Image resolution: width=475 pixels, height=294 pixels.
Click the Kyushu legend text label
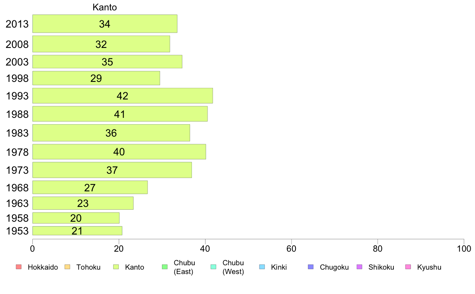point(429,267)
